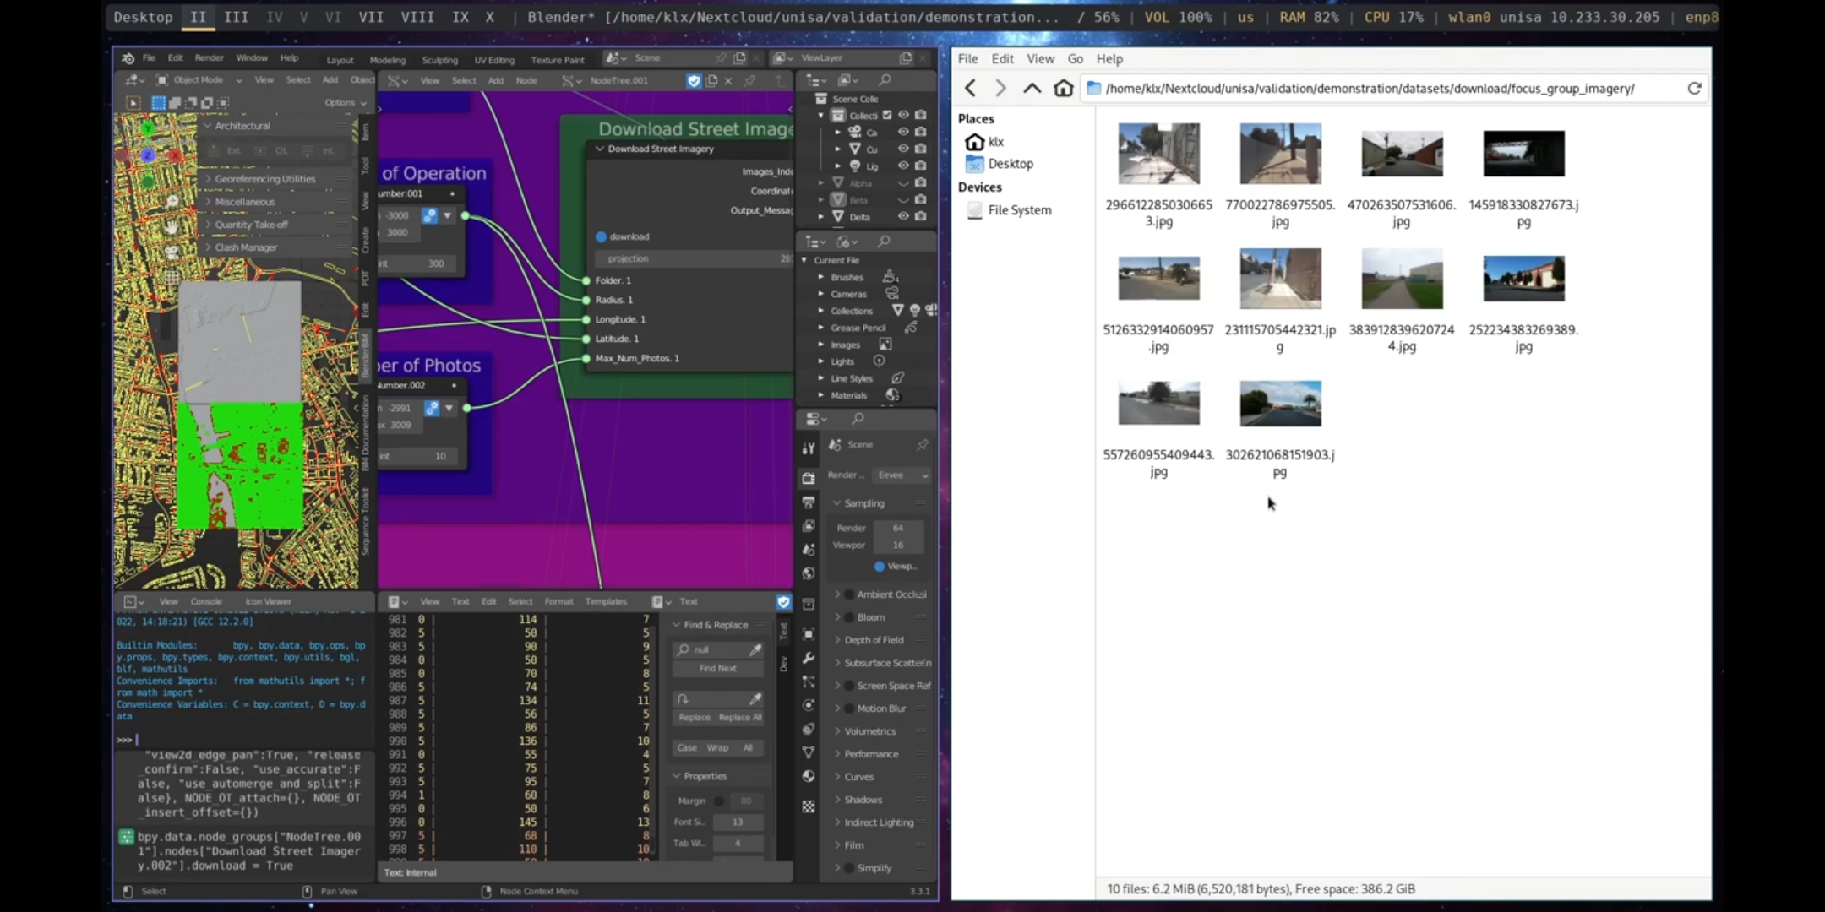Open the Render properties tab icon

[809, 478]
